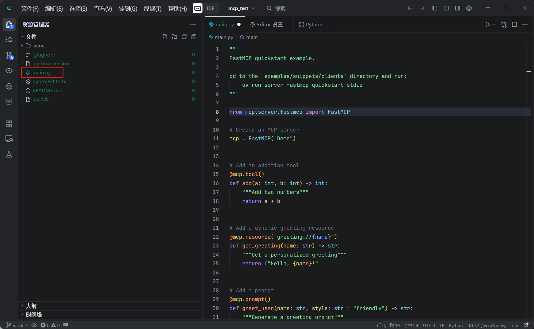The height and width of the screenshot is (329, 534).
Task: Run the Python file with play button
Action: click(x=487, y=25)
